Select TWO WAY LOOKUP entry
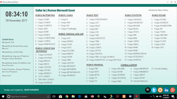177x99 pixels. (46, 79)
